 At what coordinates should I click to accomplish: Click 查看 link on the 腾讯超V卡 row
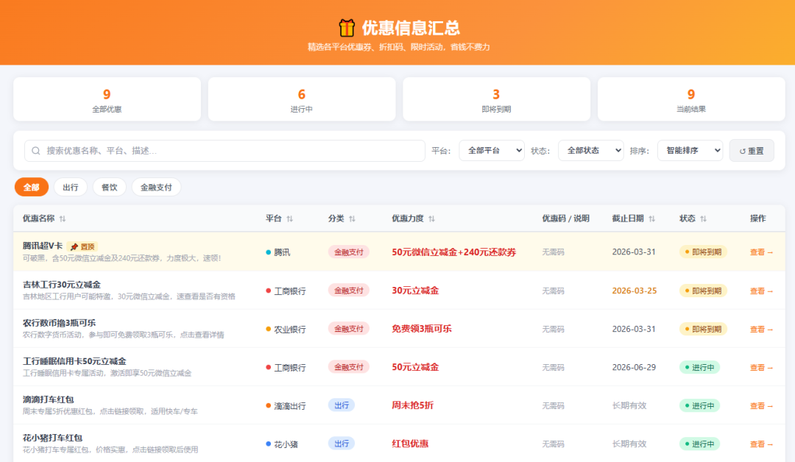[759, 251]
